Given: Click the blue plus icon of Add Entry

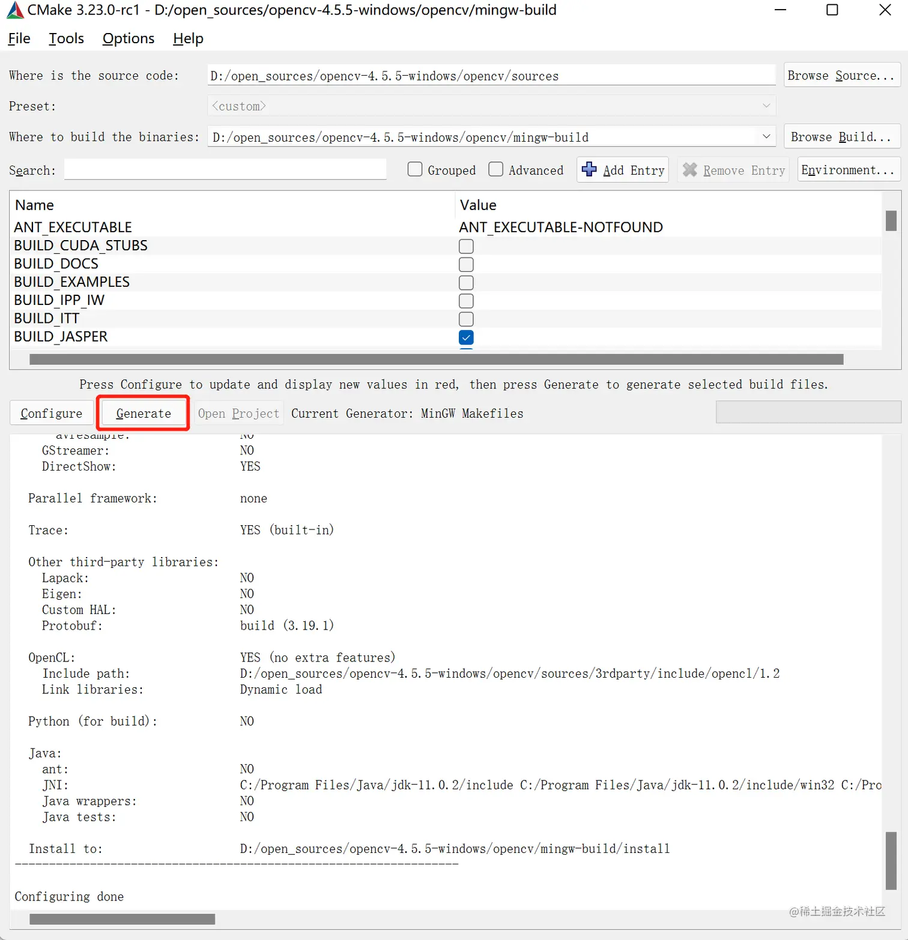Looking at the screenshot, I should click(589, 170).
